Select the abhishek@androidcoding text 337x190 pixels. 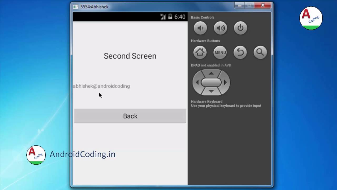[101, 86]
